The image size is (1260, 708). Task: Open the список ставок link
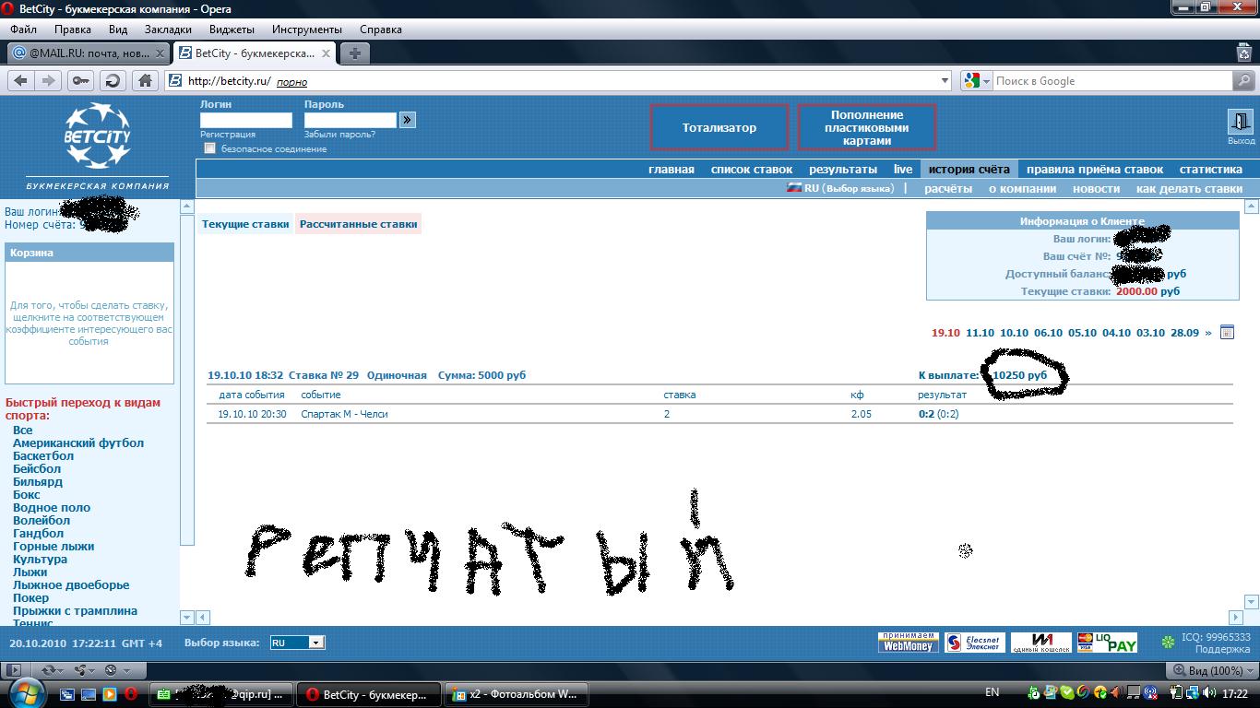[752, 170]
